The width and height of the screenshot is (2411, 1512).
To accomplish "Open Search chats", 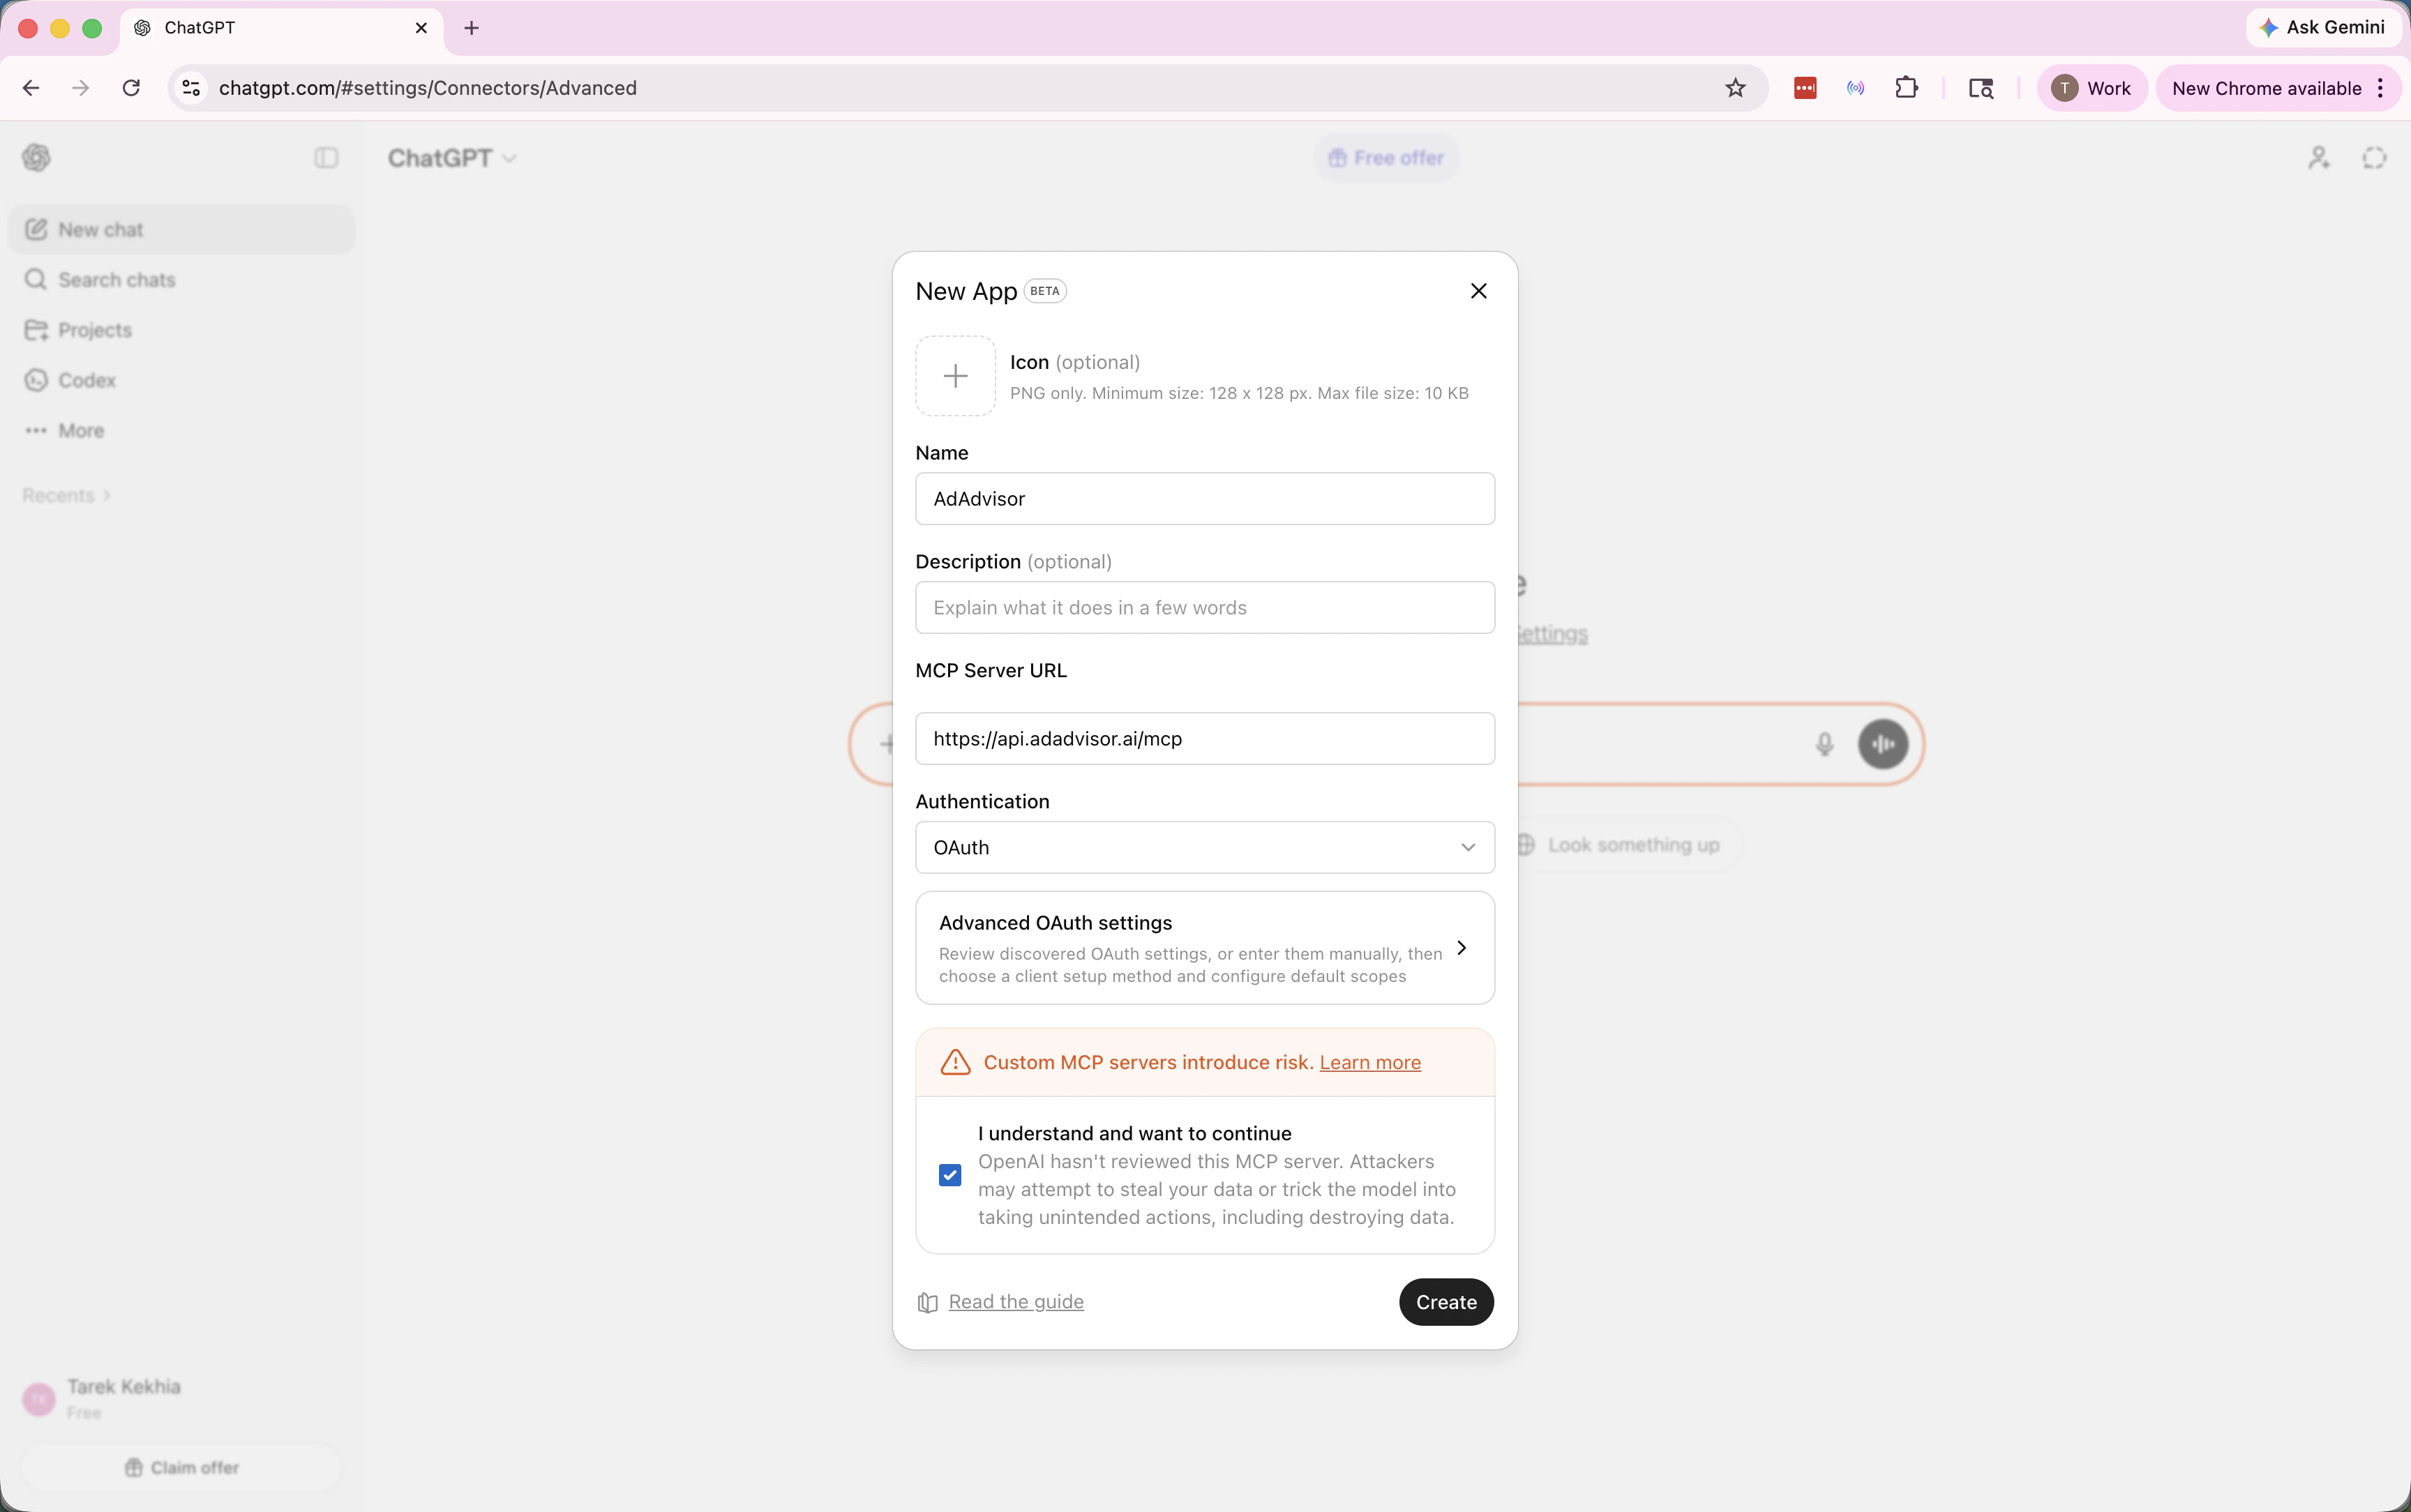I will tap(182, 280).
